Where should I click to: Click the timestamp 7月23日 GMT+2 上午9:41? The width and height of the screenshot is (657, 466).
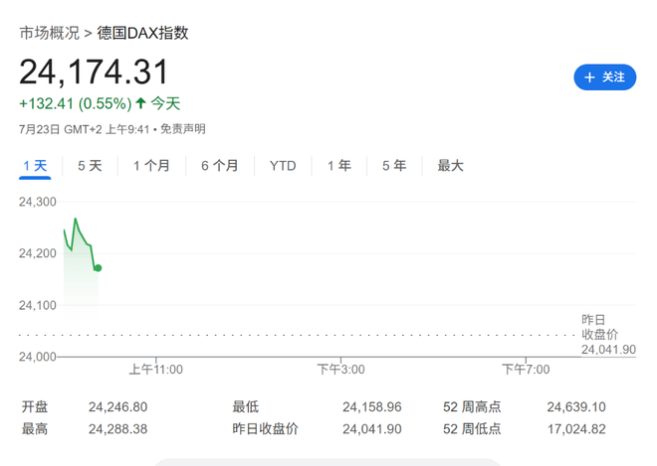(x=85, y=129)
